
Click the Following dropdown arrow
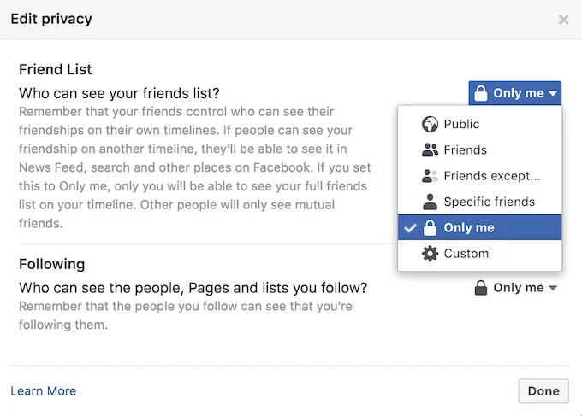tap(553, 289)
